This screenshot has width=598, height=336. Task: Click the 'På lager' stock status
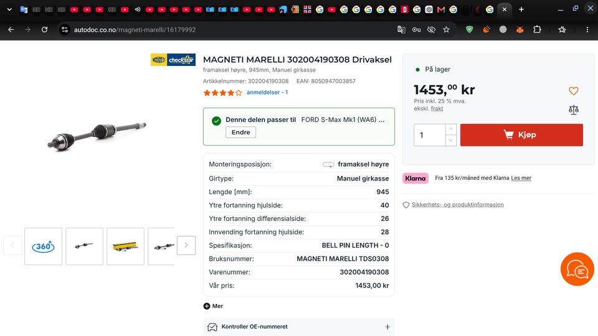pyautogui.click(x=437, y=69)
